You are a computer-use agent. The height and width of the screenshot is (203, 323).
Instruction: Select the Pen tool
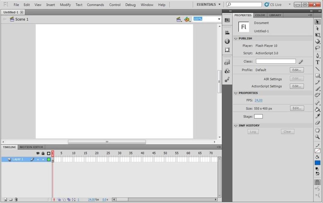click(x=317, y=55)
